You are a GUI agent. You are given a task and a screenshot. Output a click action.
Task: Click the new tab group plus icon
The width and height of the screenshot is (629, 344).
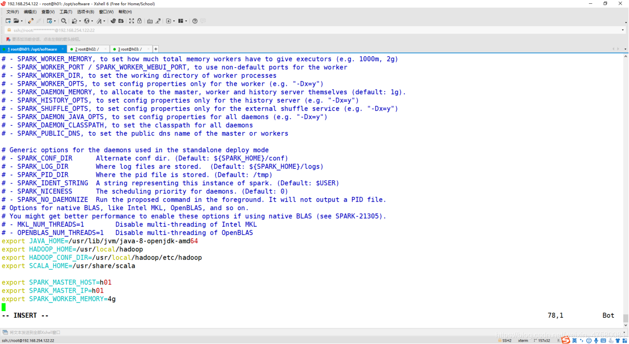(168, 21)
